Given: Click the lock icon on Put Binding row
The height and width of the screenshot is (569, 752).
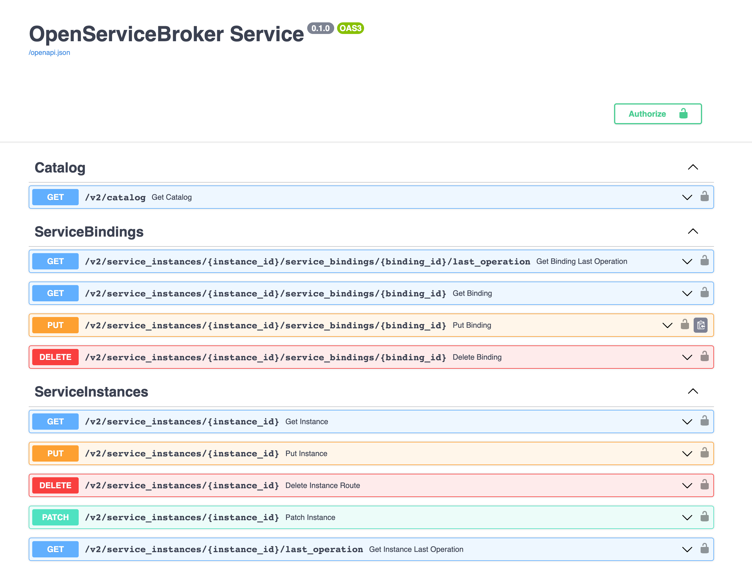Looking at the screenshot, I should tap(685, 325).
